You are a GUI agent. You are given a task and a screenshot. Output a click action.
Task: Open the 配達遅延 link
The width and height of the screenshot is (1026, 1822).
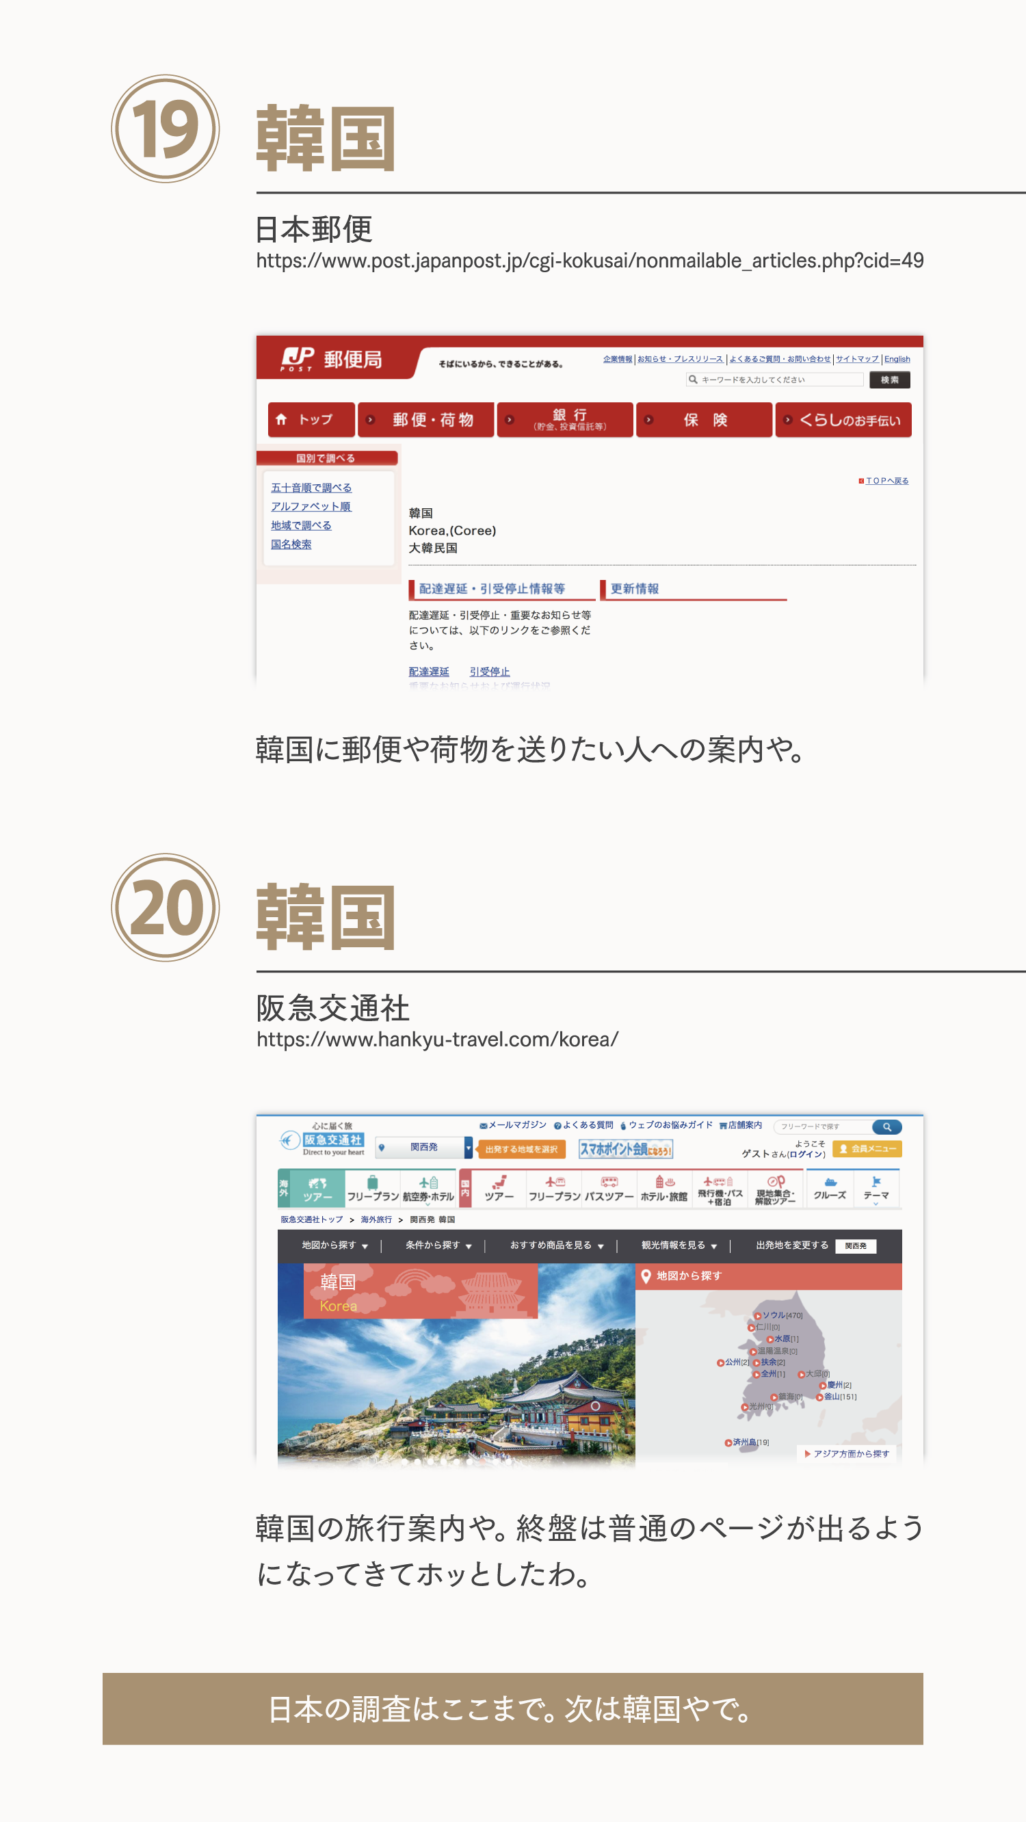pos(429,671)
